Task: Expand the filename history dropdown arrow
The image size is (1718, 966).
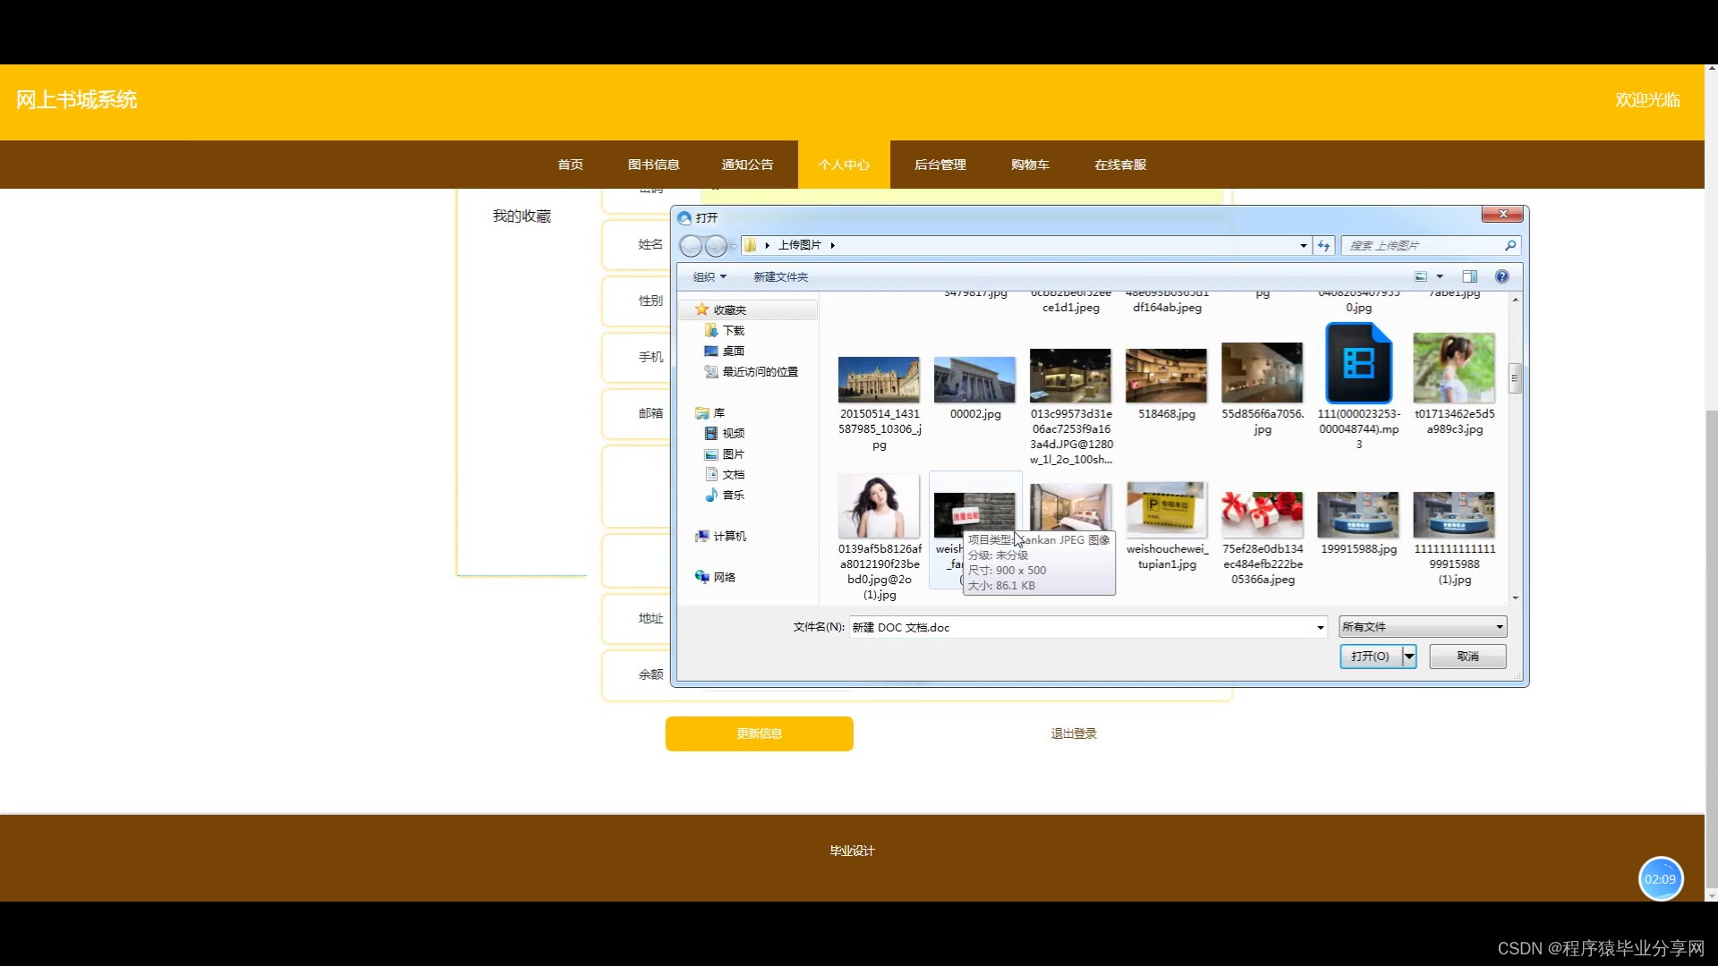Action: coord(1320,627)
